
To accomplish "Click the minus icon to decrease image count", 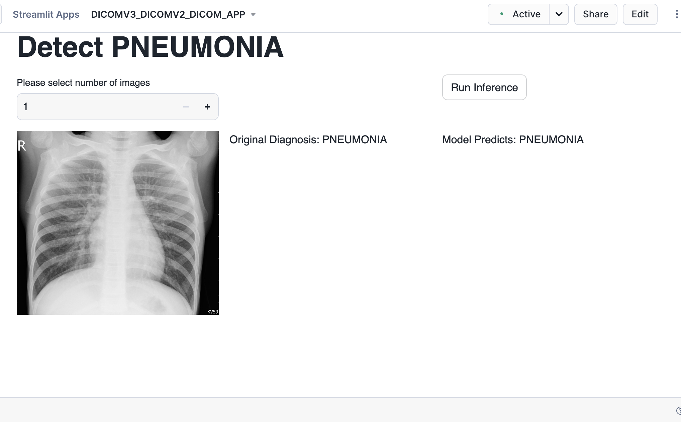I will tap(186, 107).
